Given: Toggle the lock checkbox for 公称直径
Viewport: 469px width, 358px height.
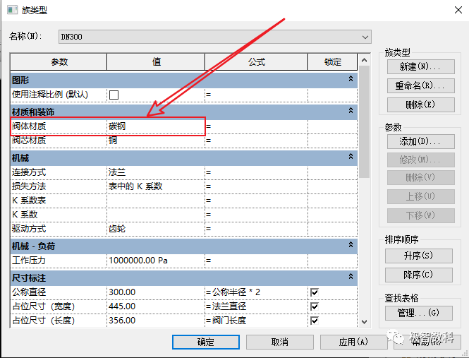Looking at the screenshot, I should [315, 292].
